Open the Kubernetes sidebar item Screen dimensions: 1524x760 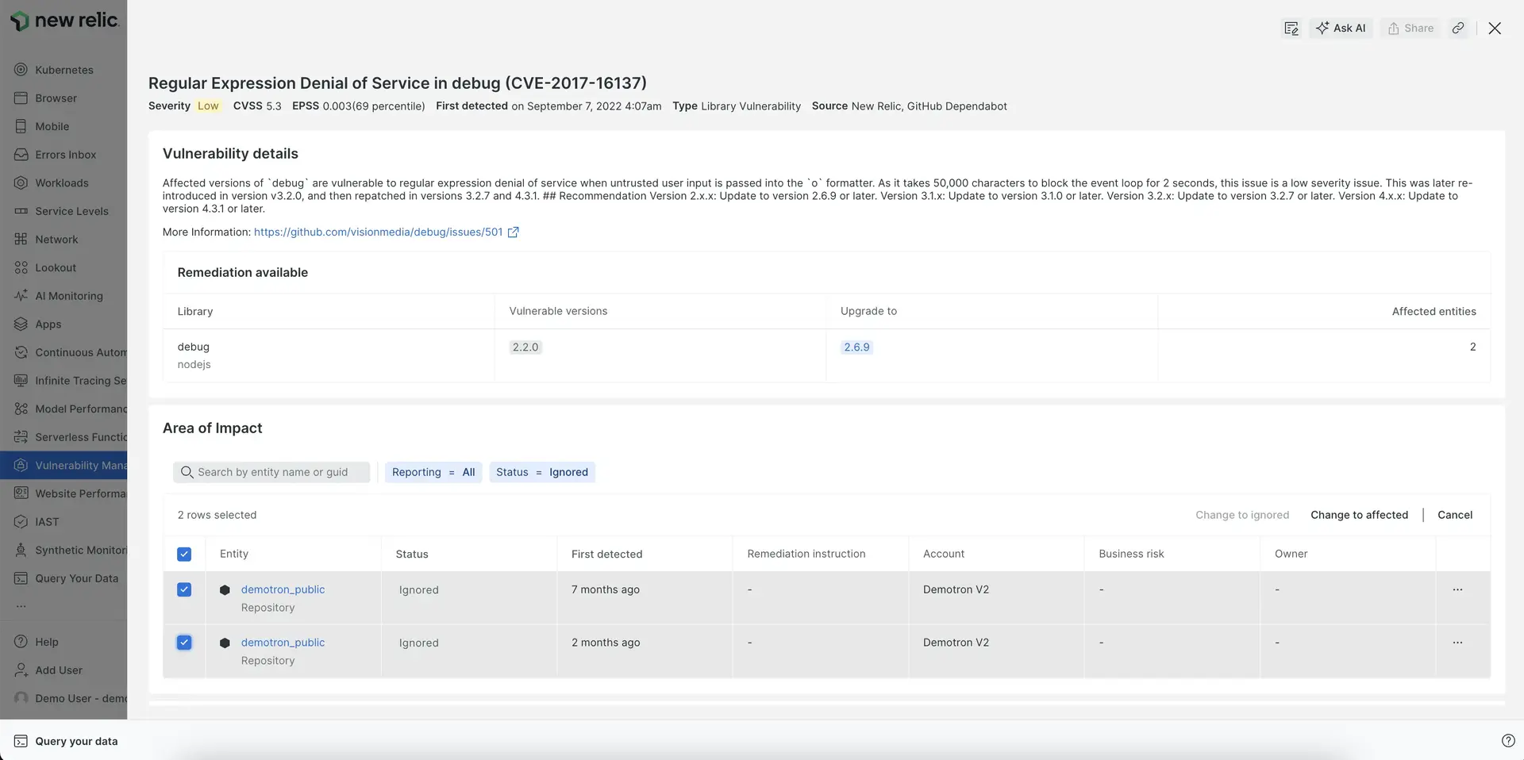pyautogui.click(x=63, y=70)
